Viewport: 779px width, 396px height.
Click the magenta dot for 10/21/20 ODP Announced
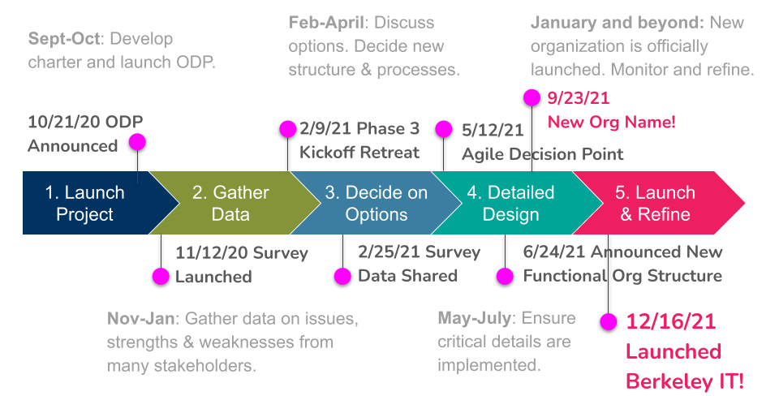tap(137, 142)
